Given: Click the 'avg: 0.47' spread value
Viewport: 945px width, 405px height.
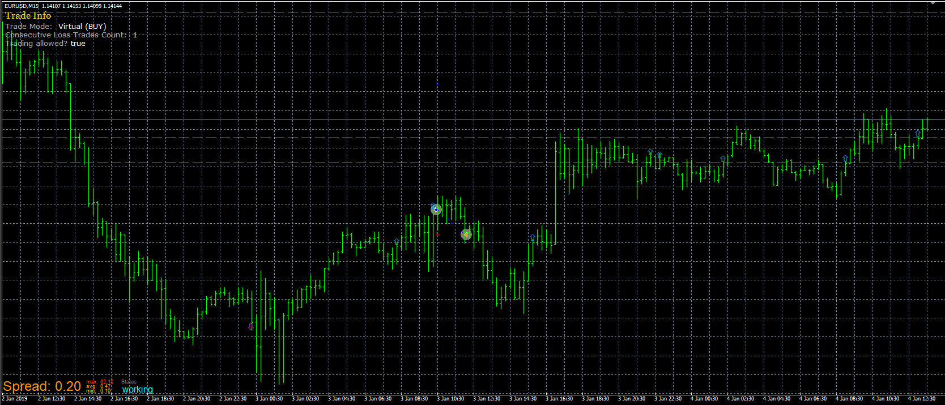Looking at the screenshot, I should [99, 386].
